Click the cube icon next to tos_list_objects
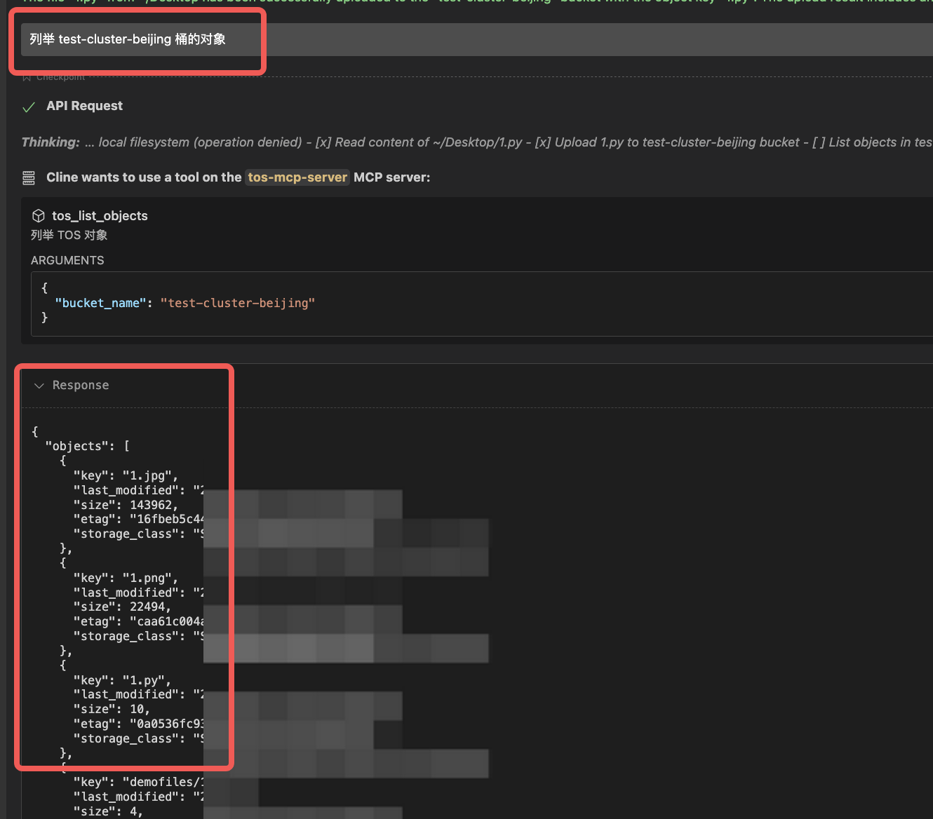933x819 pixels. (39, 216)
